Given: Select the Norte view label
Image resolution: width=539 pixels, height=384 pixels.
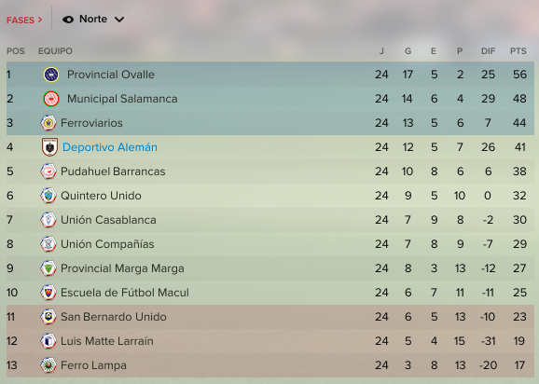Looking at the screenshot, I should pyautogui.click(x=93, y=19).
